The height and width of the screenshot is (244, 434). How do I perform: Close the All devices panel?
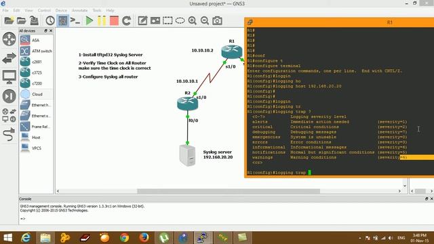click(51, 30)
